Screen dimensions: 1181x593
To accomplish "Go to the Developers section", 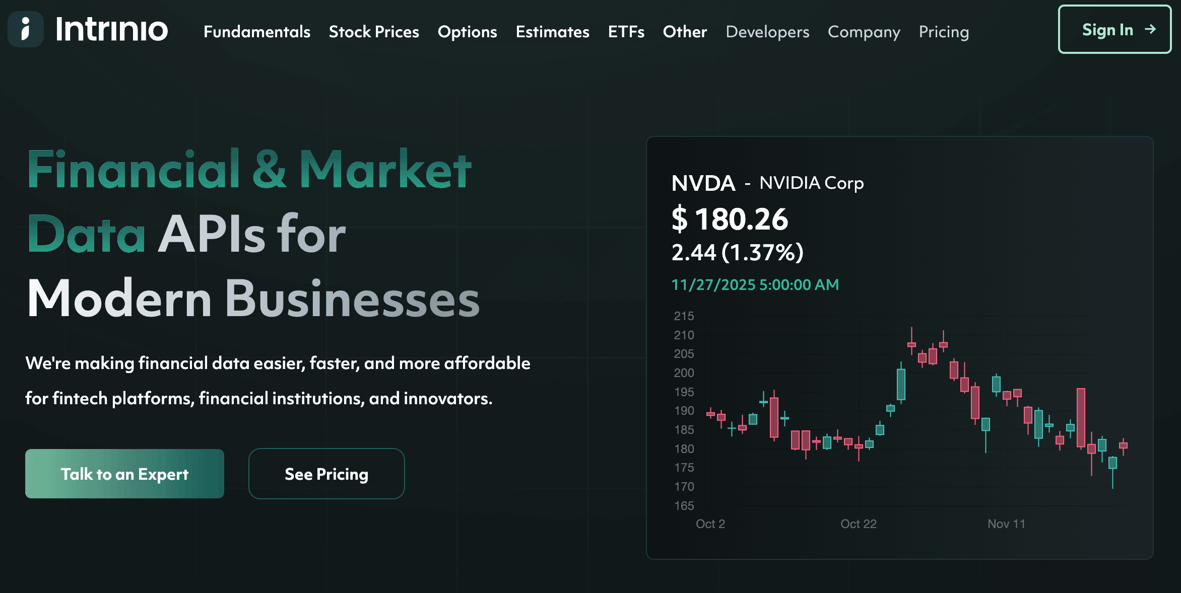I will [767, 32].
